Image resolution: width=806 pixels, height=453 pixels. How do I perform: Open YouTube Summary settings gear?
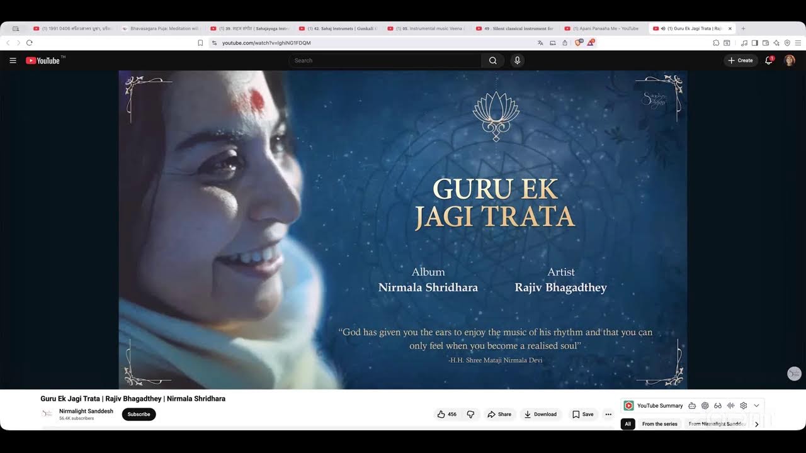click(x=744, y=406)
